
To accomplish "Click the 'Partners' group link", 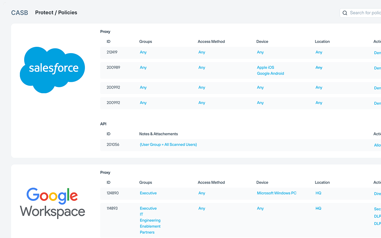I will (x=147, y=232).
